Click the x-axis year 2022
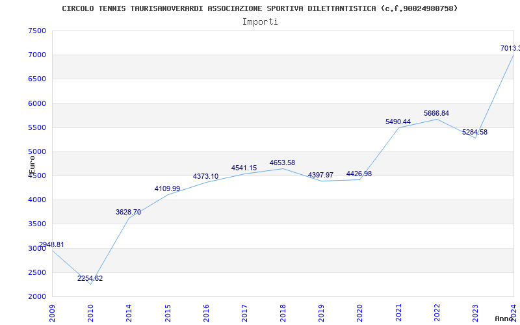Image resolution: width=520 pixels, height=325 pixels. (x=437, y=313)
